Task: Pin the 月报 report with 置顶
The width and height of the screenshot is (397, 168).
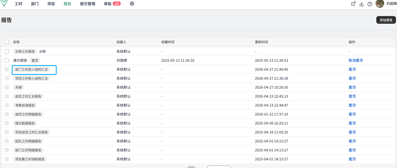Action: click(352, 87)
